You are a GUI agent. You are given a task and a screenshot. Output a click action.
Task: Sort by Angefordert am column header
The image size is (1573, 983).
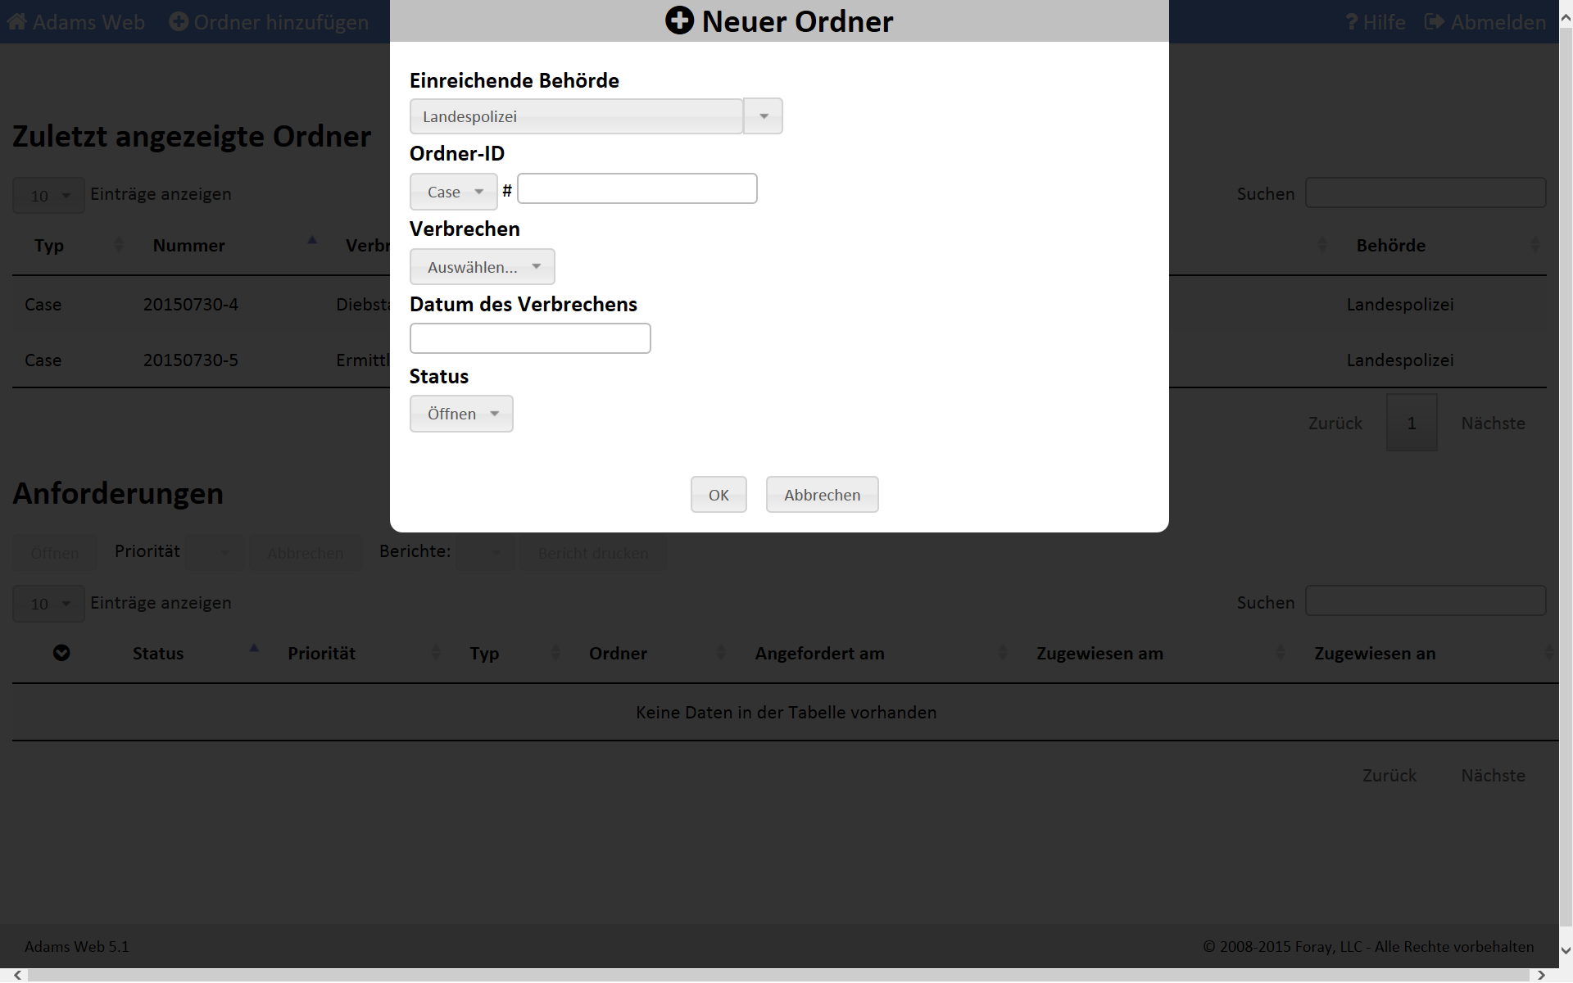(x=819, y=654)
